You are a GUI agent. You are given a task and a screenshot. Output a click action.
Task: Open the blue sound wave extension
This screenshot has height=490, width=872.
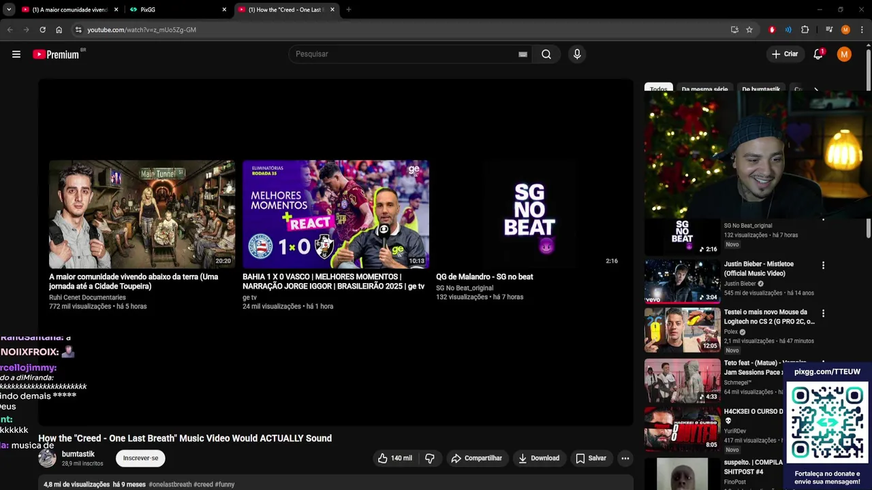(x=788, y=30)
